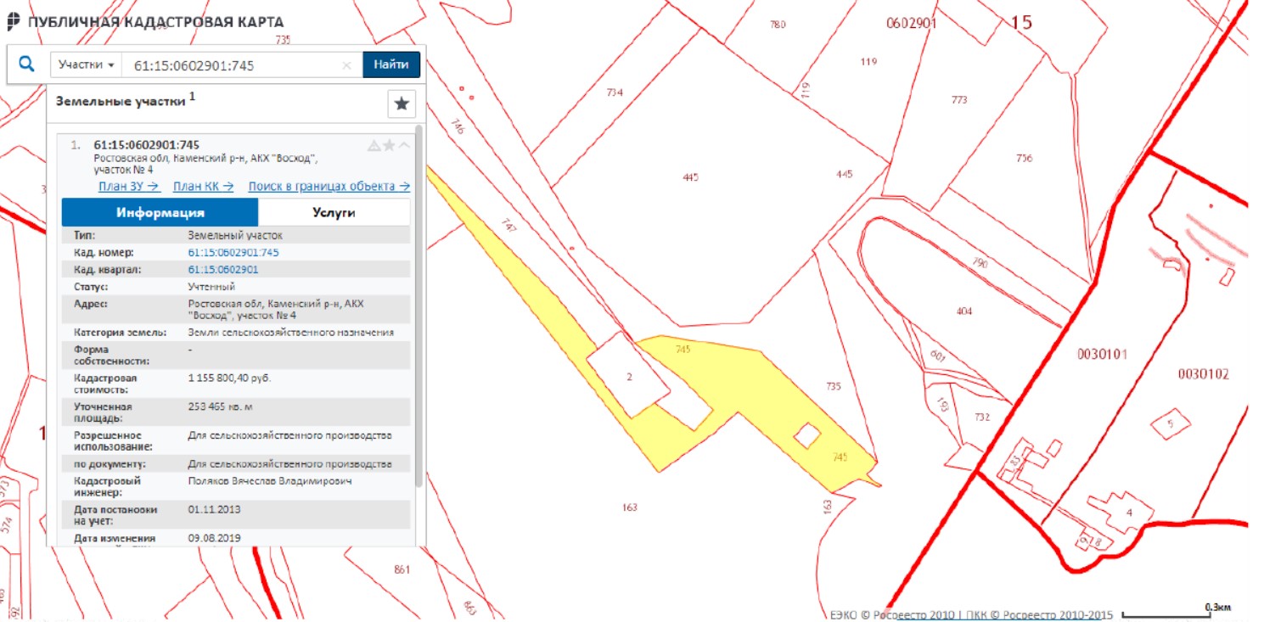Select the Информация tab
Screen dimensions: 1264x622
[x=160, y=212]
